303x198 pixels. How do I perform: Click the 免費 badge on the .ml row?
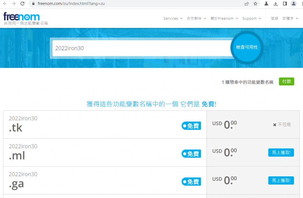coord(191,154)
